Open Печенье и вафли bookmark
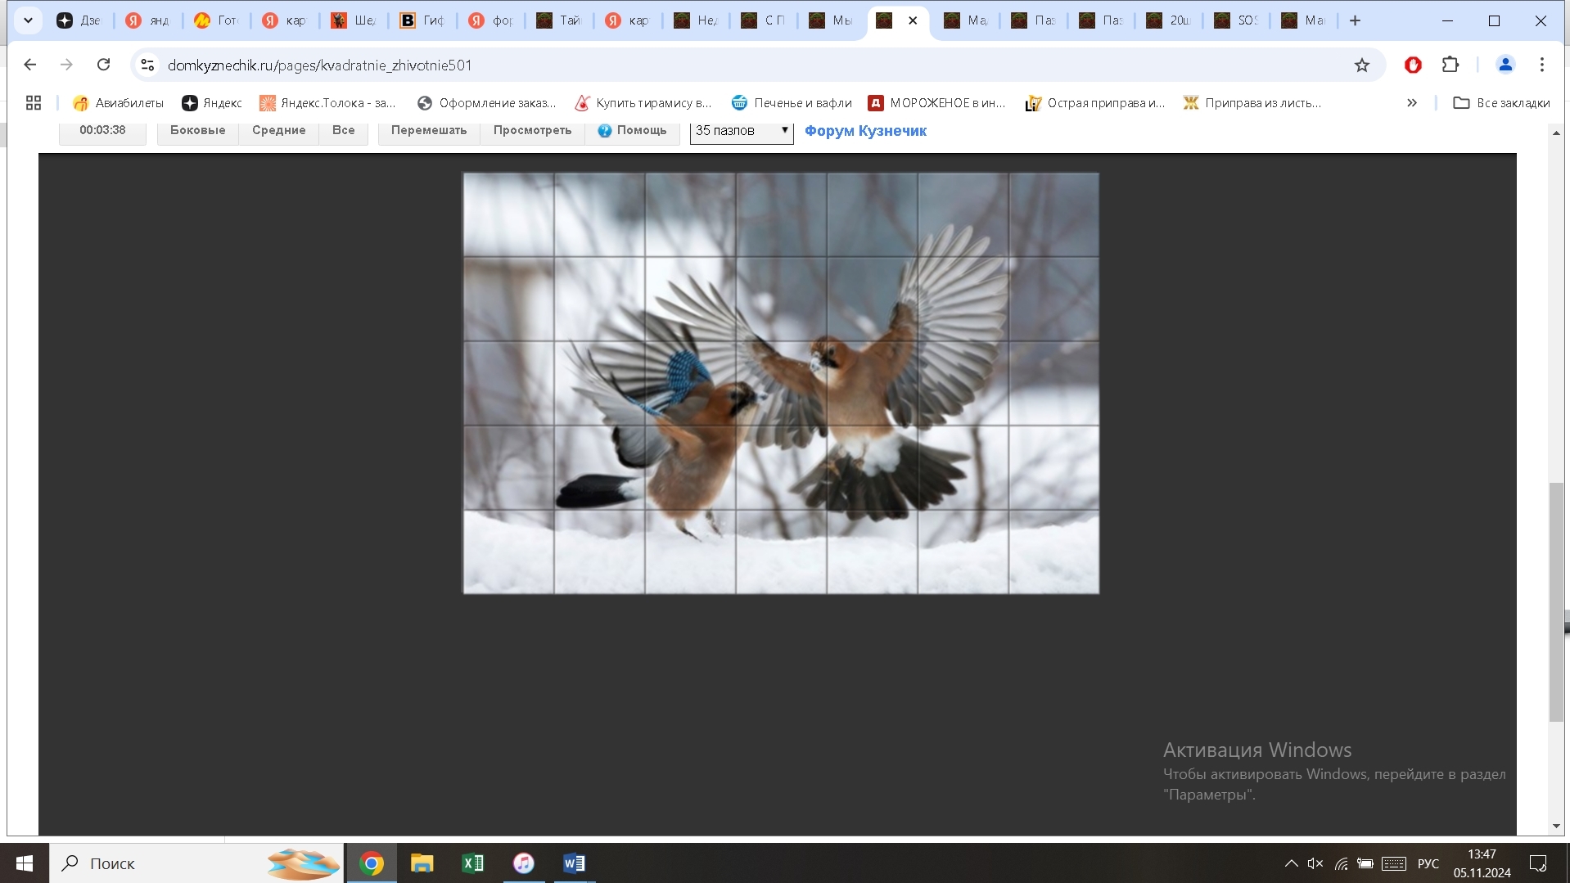Viewport: 1570px width, 883px height. (x=792, y=102)
